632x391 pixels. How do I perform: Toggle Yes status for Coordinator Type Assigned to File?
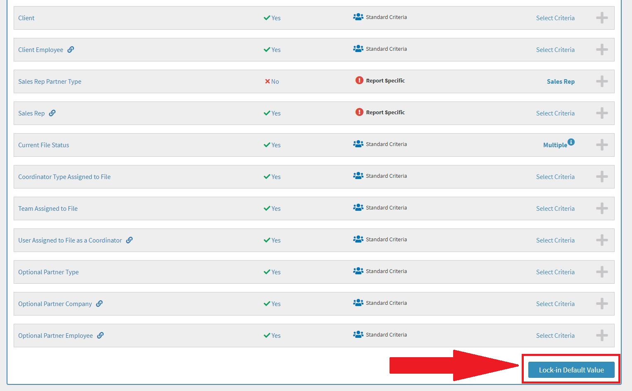pyautogui.click(x=272, y=177)
